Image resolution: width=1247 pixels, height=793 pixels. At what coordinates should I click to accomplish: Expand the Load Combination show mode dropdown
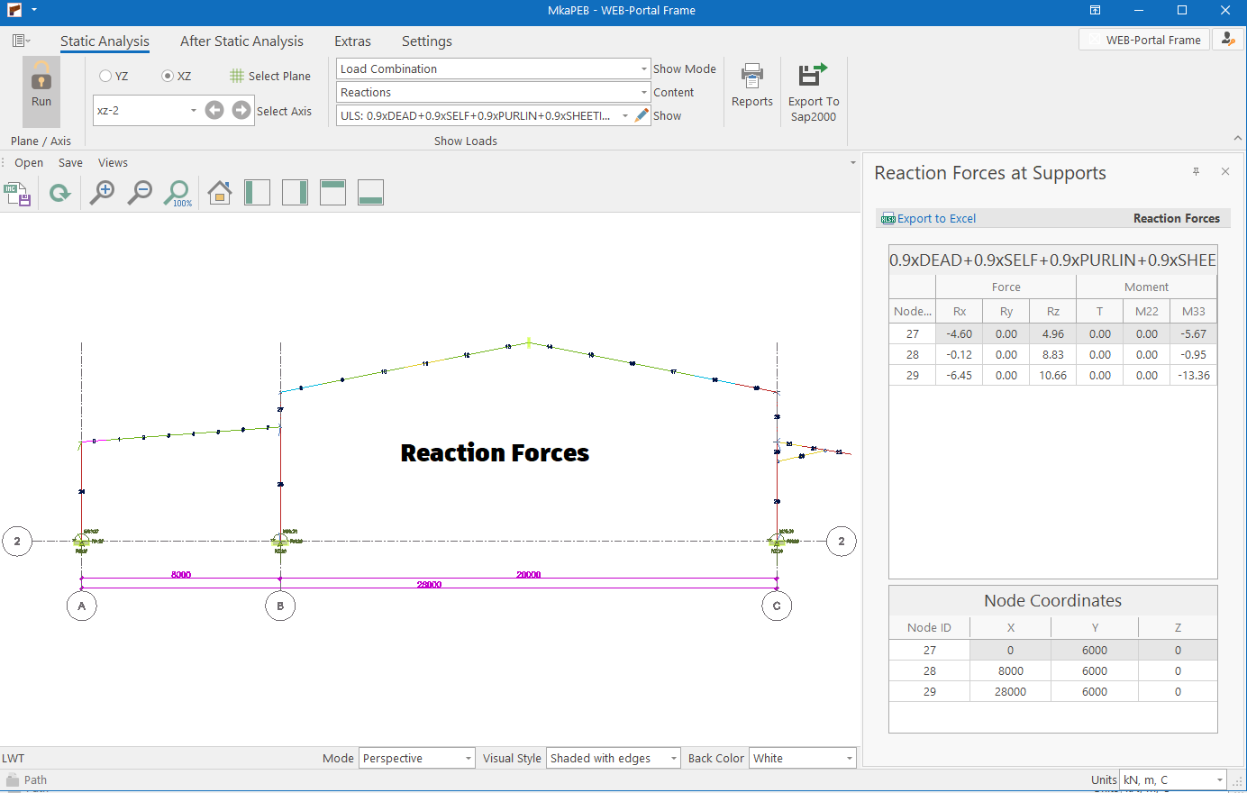coord(643,69)
